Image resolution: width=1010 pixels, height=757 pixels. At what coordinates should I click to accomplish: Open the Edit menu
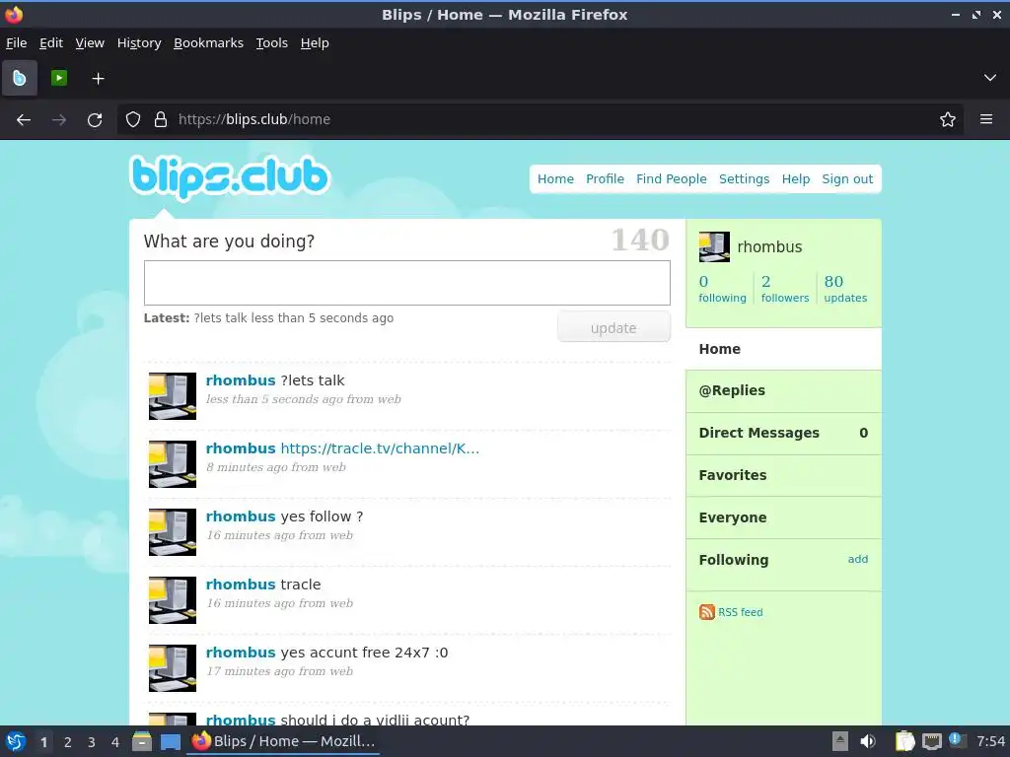coord(51,43)
